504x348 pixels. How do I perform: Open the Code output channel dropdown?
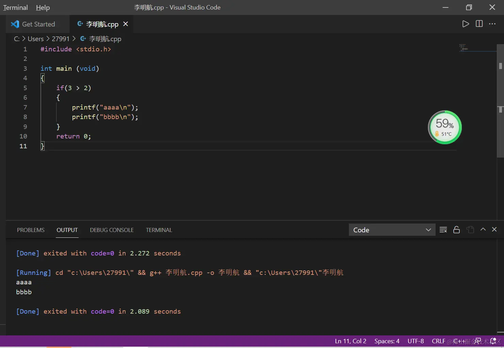click(x=392, y=230)
